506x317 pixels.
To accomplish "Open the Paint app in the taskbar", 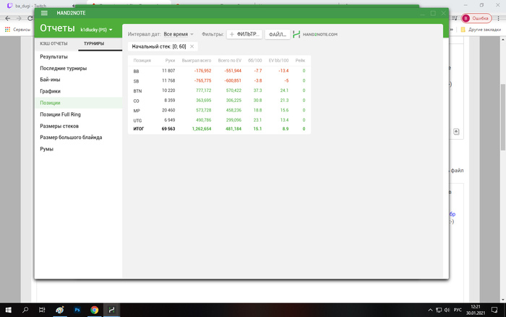I will (60, 310).
